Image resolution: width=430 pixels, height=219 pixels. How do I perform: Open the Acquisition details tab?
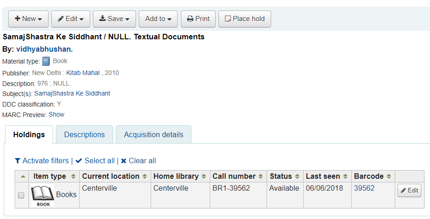pos(153,134)
